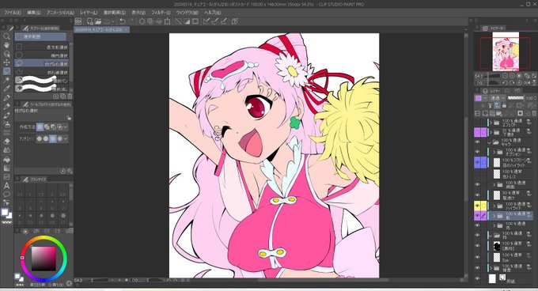538x291 pixels.
Task: Toggle visibility of 背景 folder
Action: [477, 267]
